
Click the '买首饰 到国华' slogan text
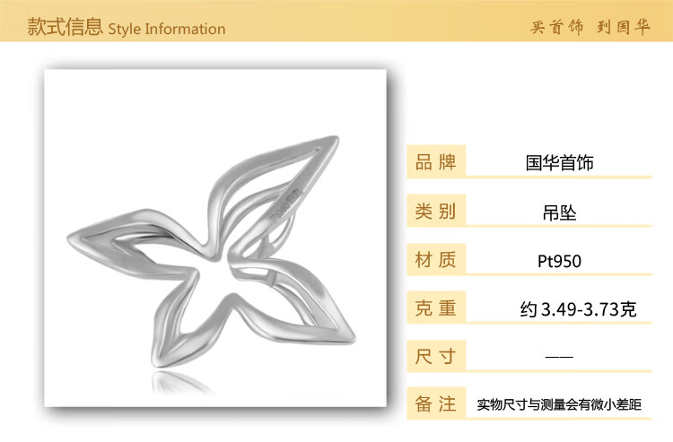(x=590, y=27)
